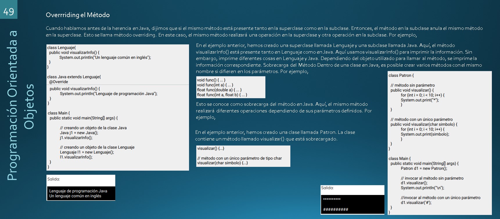Select the "float func(int a, float b)" line
This screenshot has width=500, height=219.
coord(222,95)
